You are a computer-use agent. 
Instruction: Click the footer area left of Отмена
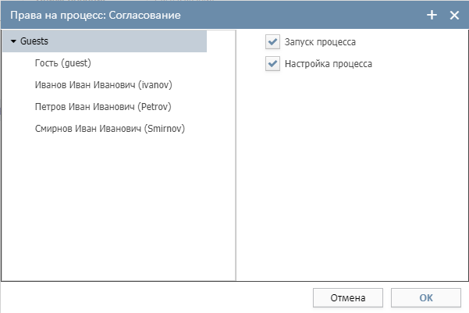[155, 297]
